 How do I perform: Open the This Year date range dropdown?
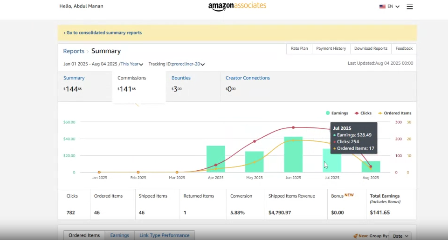click(x=132, y=64)
